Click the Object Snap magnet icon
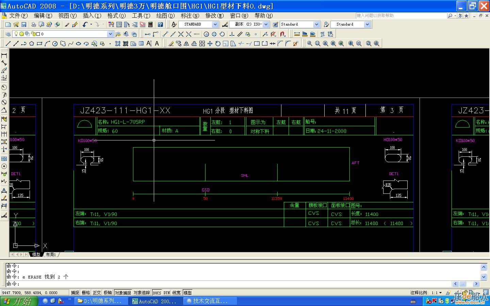The width and height of the screenshot is (490, 306). 283,34
